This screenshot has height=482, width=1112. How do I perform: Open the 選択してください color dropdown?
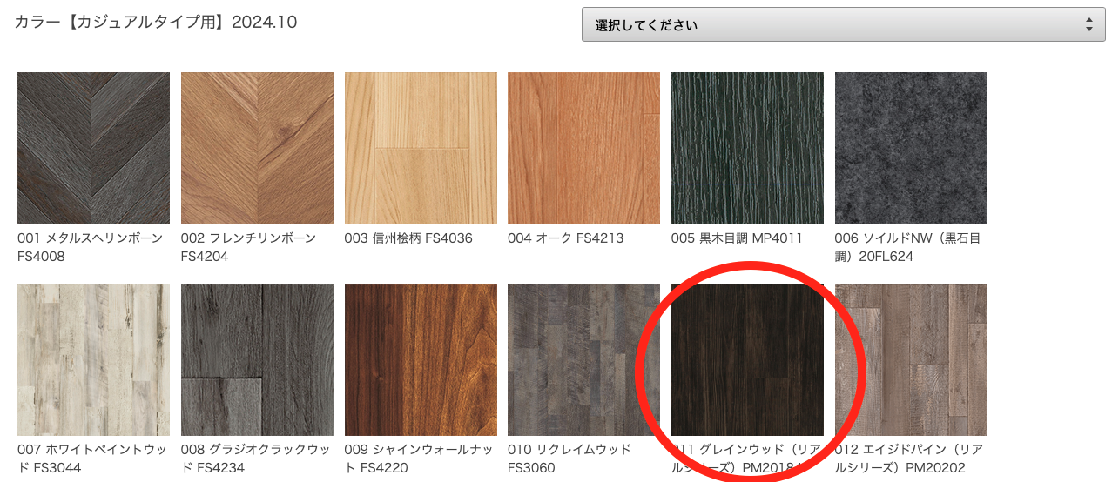coord(844,25)
